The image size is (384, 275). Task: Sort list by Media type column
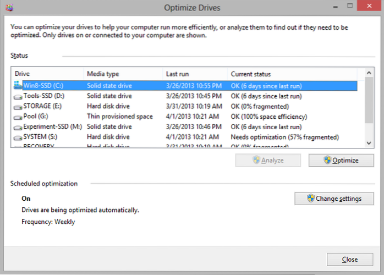[123, 74]
